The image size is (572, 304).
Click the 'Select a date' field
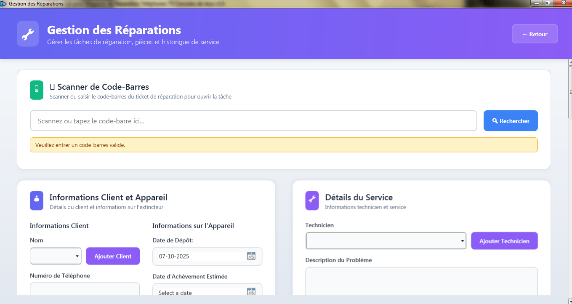[x=200, y=292]
